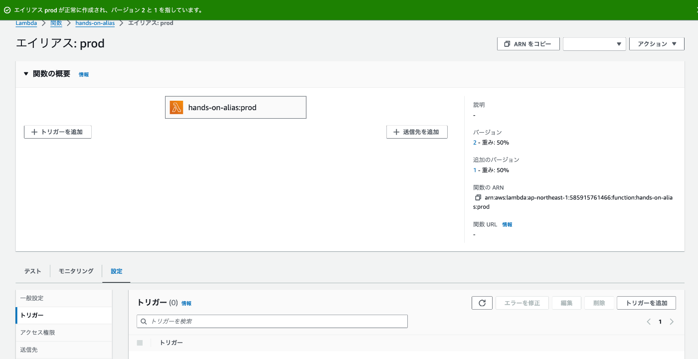698x359 pixels.
Task: Toggle the select-all triggers checkbox
Action: click(140, 343)
